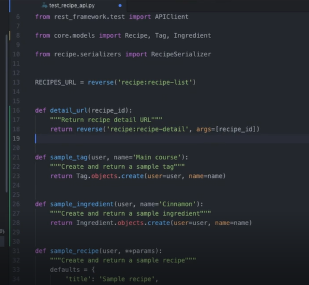The height and width of the screenshot is (285, 309).
Task: Click the detail_url function name
Action: click(69, 110)
